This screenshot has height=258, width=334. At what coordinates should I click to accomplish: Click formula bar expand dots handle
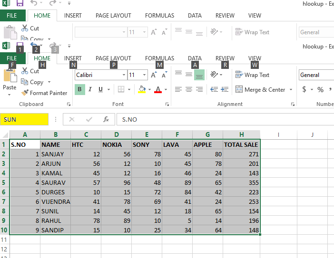tap(56, 119)
